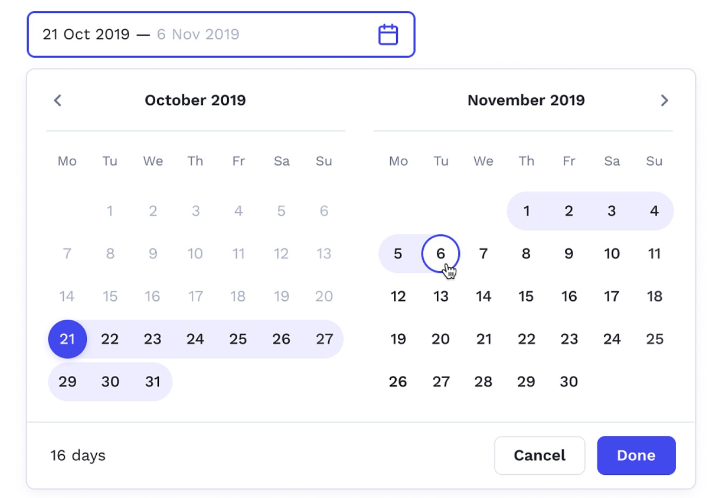The width and height of the screenshot is (707, 498).
Task: Dismiss the picker with Cancel button
Action: (x=539, y=455)
